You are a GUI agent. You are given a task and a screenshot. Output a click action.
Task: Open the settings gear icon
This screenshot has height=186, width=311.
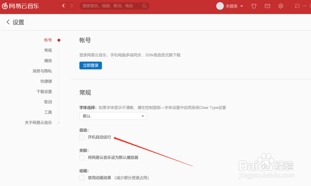tap(281, 6)
